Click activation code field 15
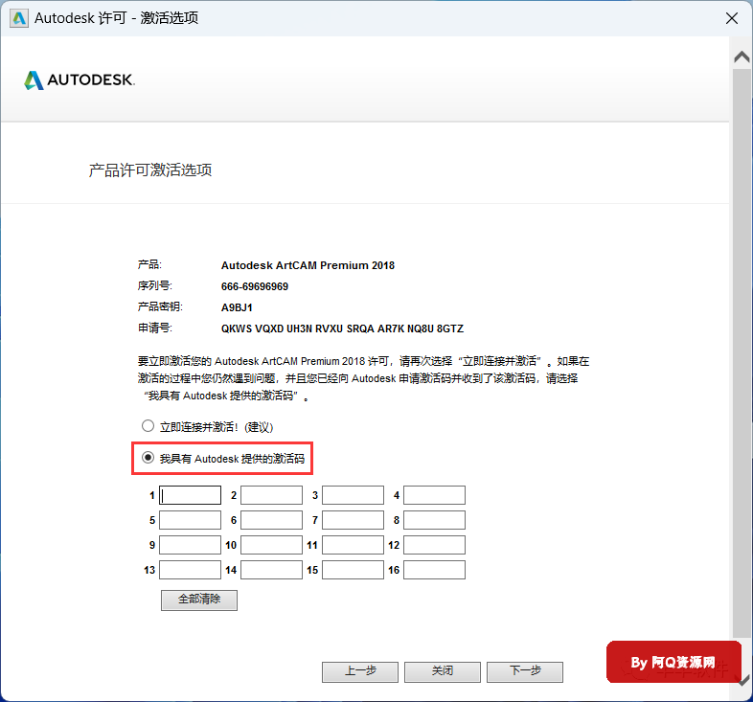 [353, 570]
